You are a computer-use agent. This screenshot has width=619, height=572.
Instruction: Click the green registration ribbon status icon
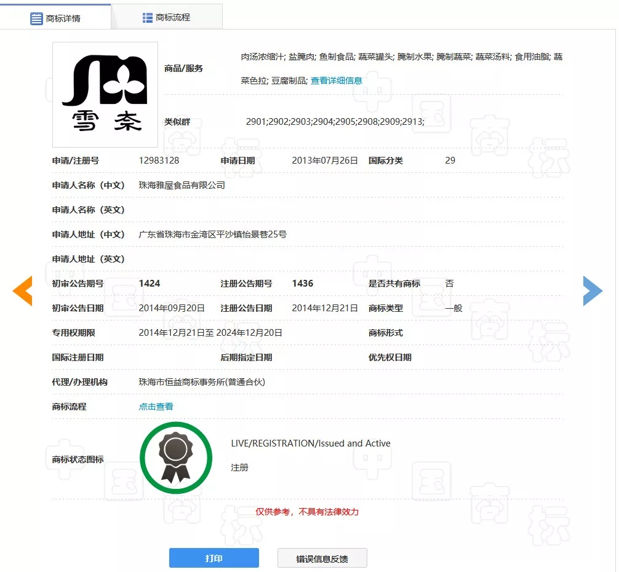[176, 458]
